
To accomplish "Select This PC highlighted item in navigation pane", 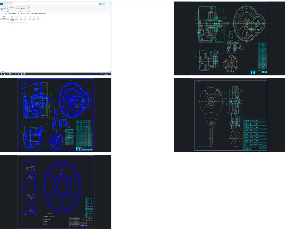I will (4, 19).
